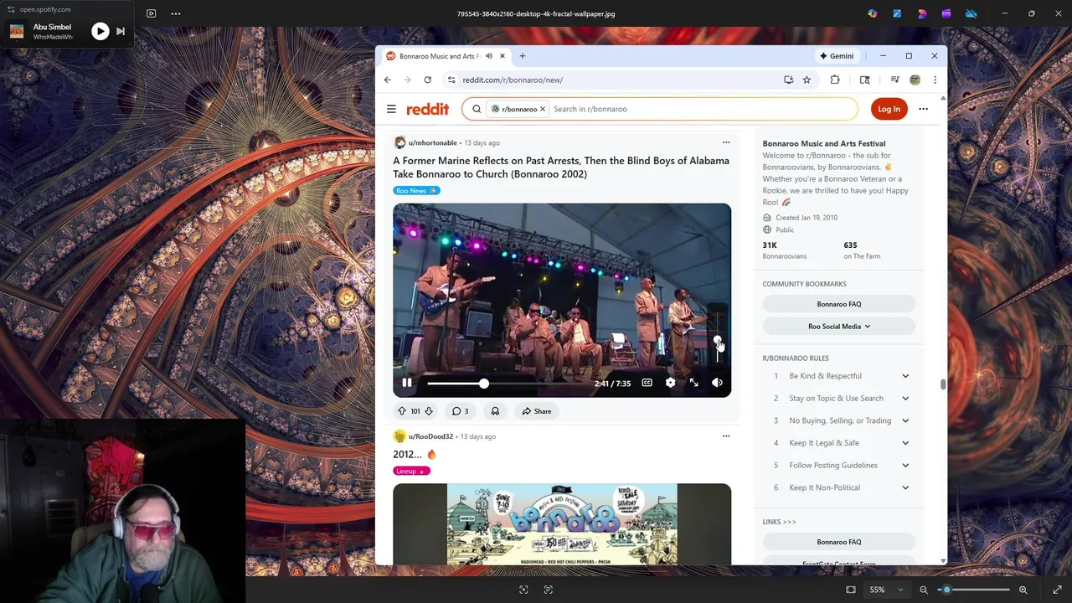1072x603 pixels.
Task: Open Bonnaroo FAQ under Links section
Action: click(839, 542)
